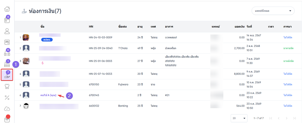Click date 10 ก.ค. 2569

pos(254,82)
